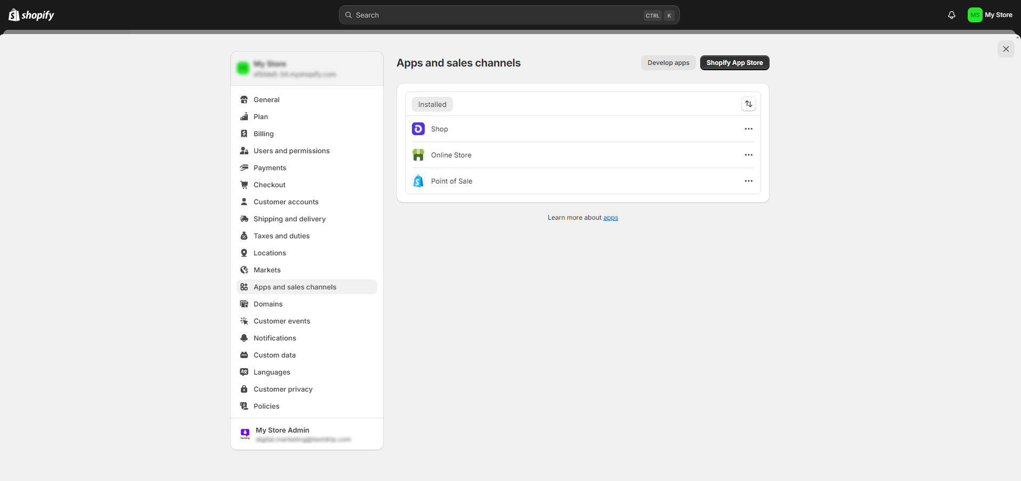Toggle the installed apps sort order

click(x=748, y=104)
